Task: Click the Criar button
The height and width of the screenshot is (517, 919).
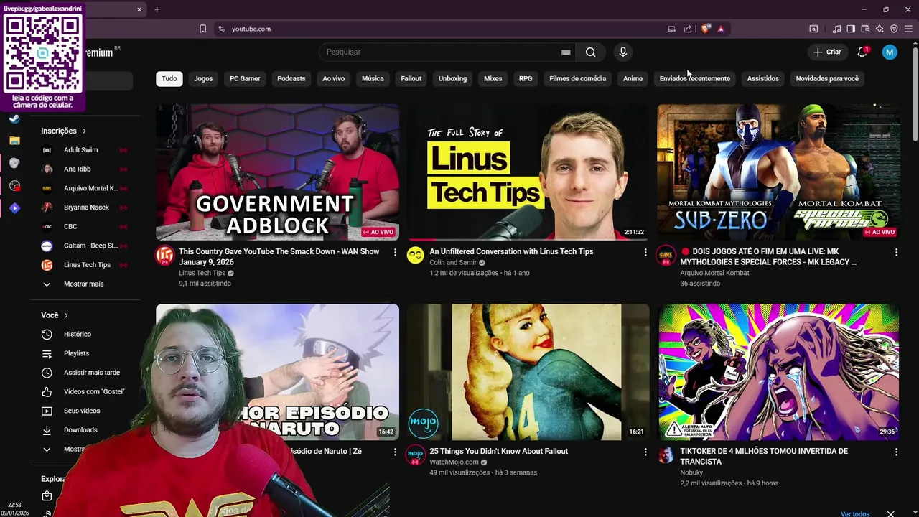Action: click(827, 52)
